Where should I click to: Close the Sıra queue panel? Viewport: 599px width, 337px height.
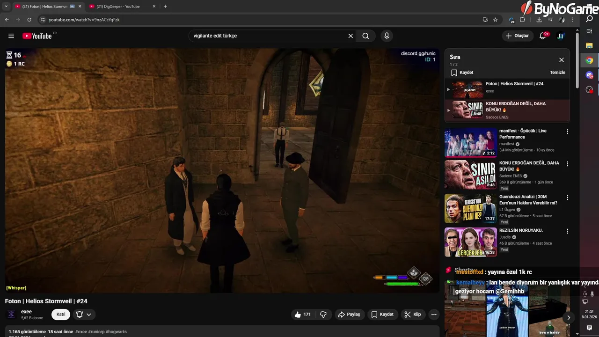[562, 60]
